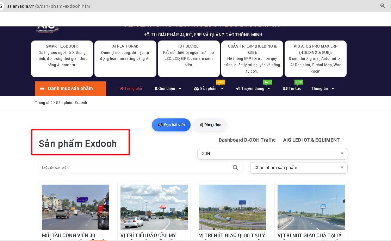Click the search magnifier in product search
Screen dimensions: 391x241
tap(235, 168)
